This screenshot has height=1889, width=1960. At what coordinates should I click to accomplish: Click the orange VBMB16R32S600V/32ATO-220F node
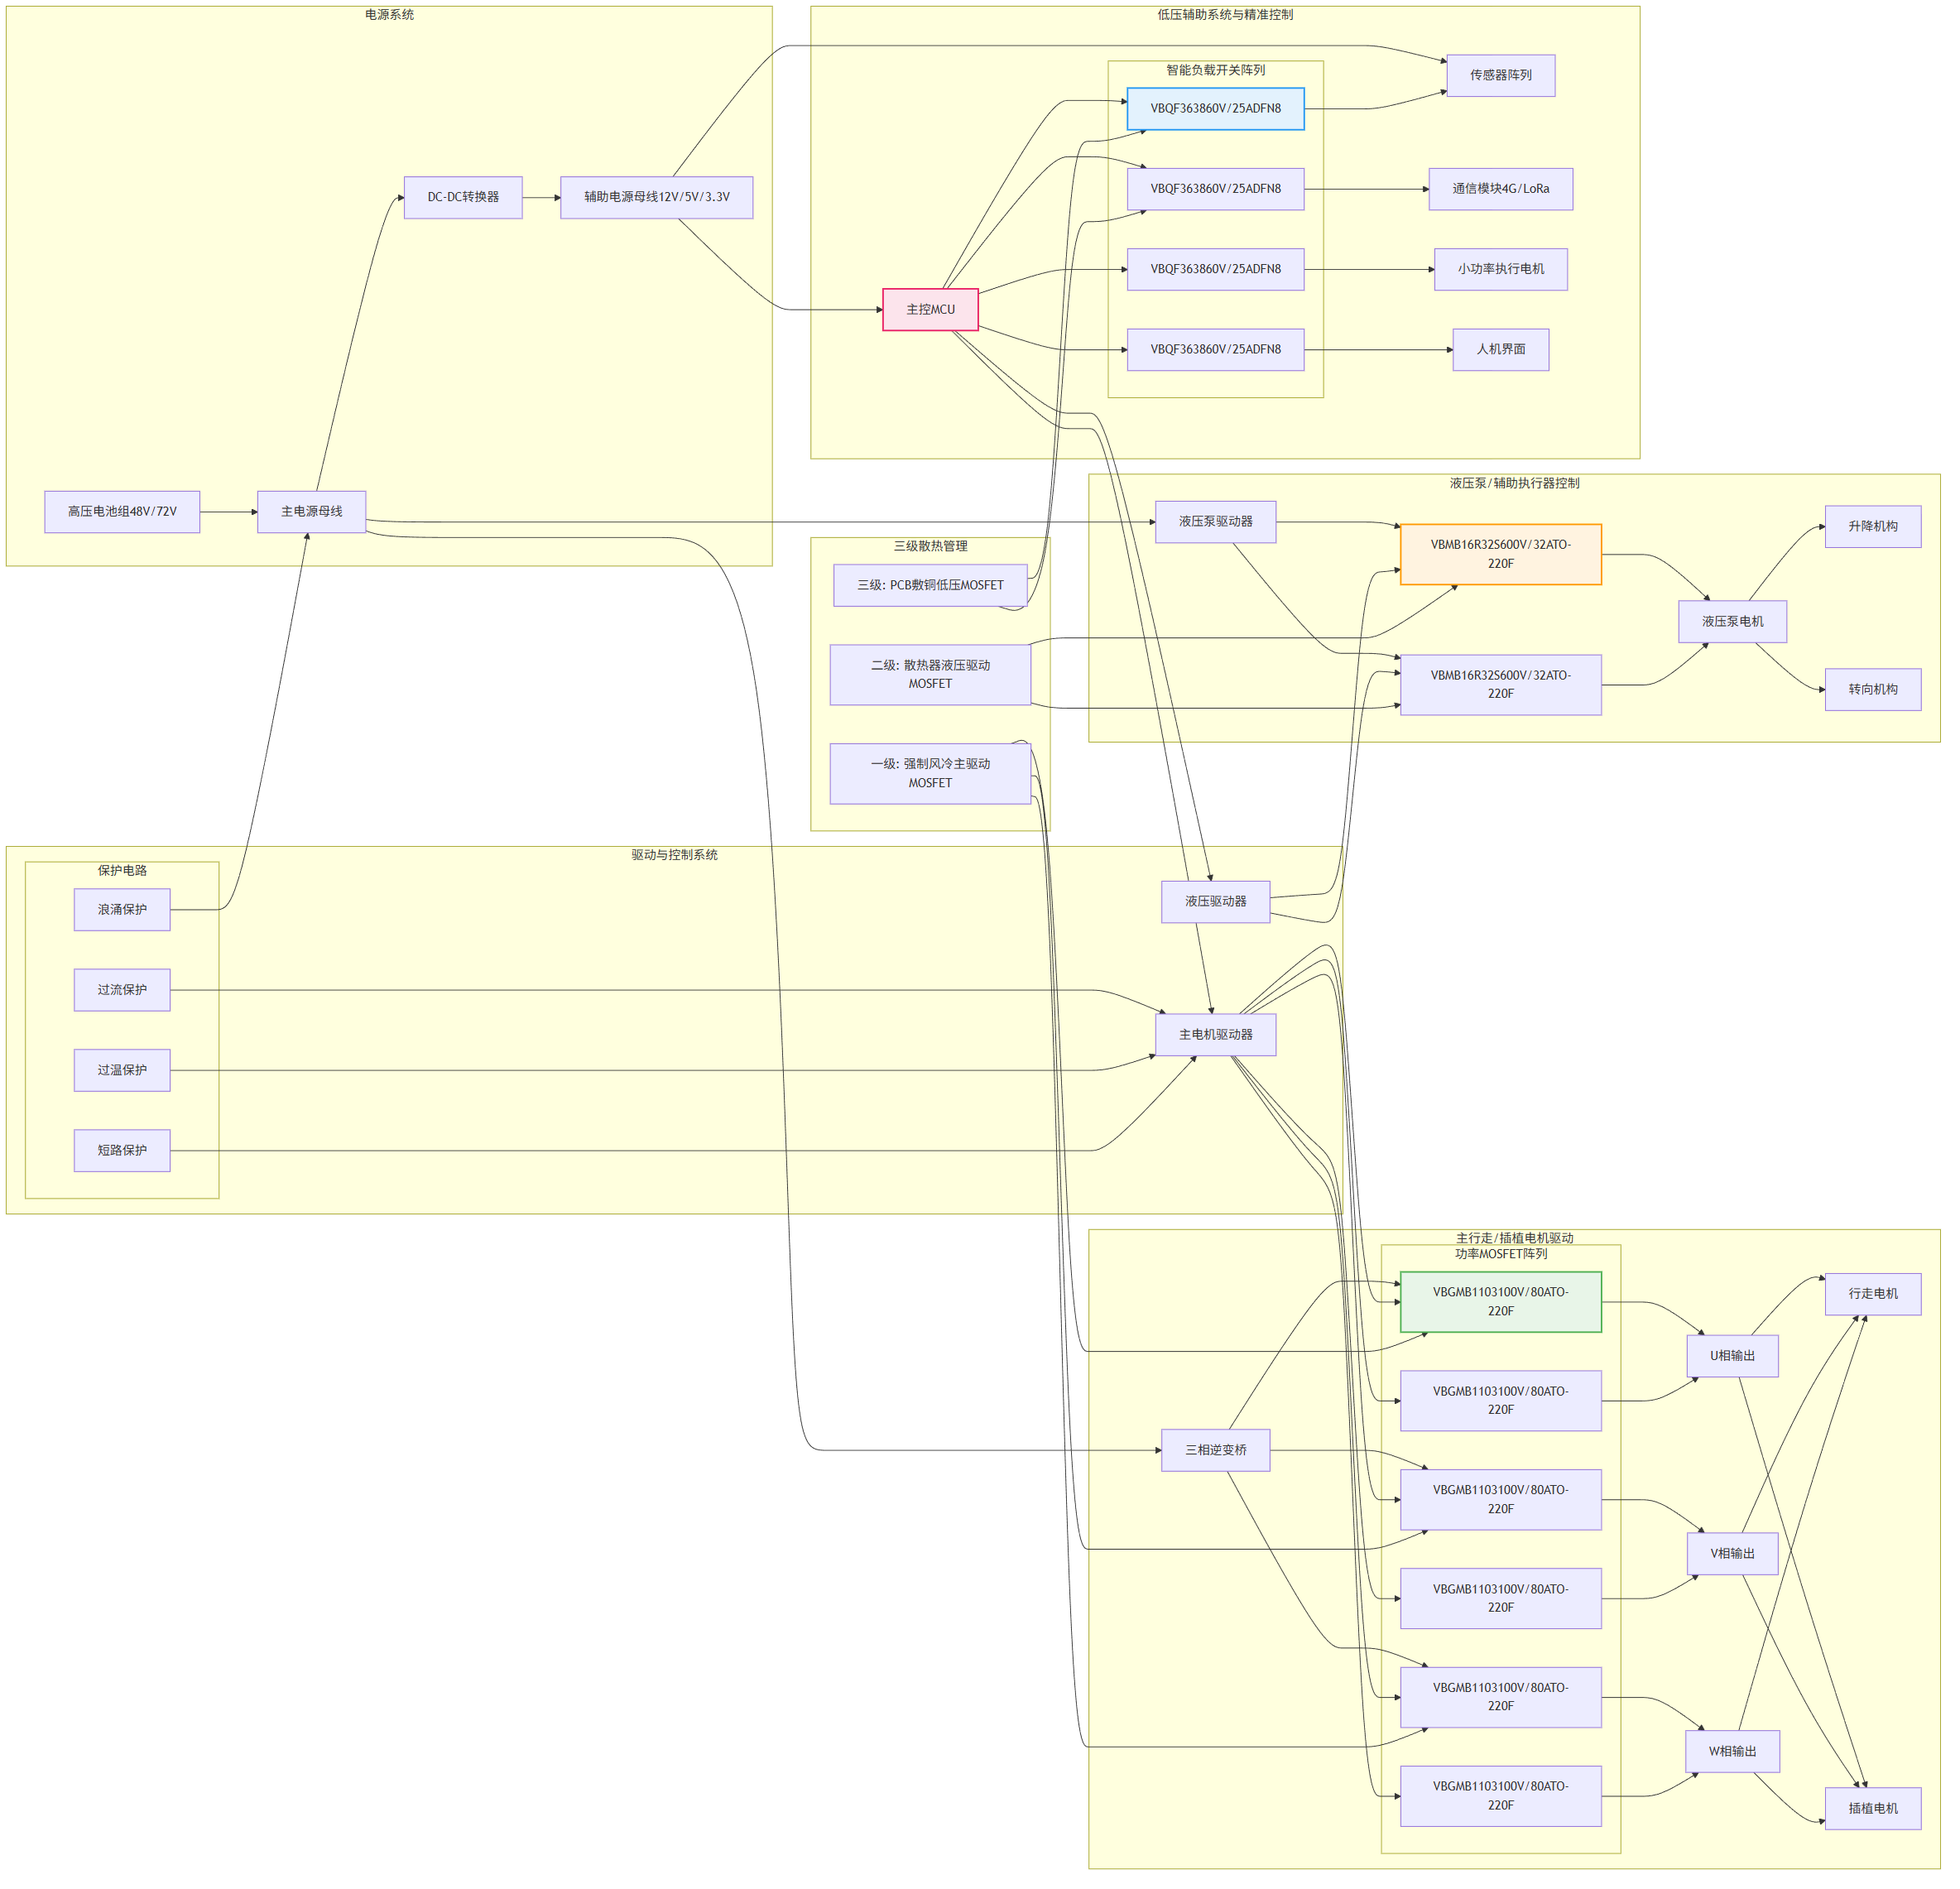click(1499, 553)
